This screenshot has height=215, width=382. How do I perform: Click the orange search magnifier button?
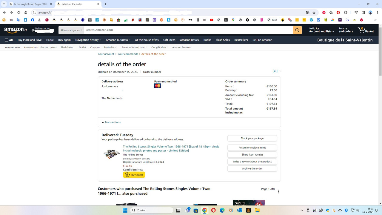(297, 30)
